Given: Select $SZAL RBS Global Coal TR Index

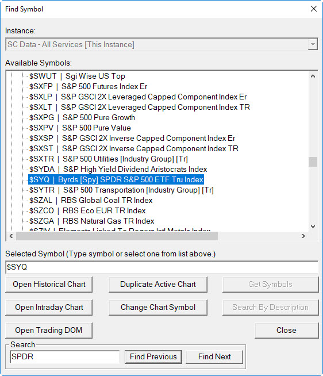Looking at the screenshot, I should tap(91, 200).
